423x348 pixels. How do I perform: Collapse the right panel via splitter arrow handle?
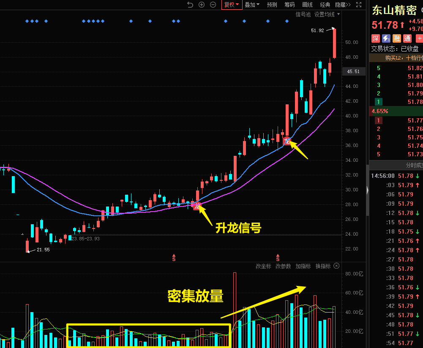point(367,190)
